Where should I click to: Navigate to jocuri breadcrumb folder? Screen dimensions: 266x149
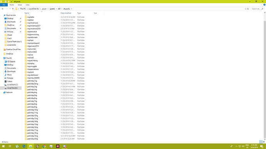[44, 9]
